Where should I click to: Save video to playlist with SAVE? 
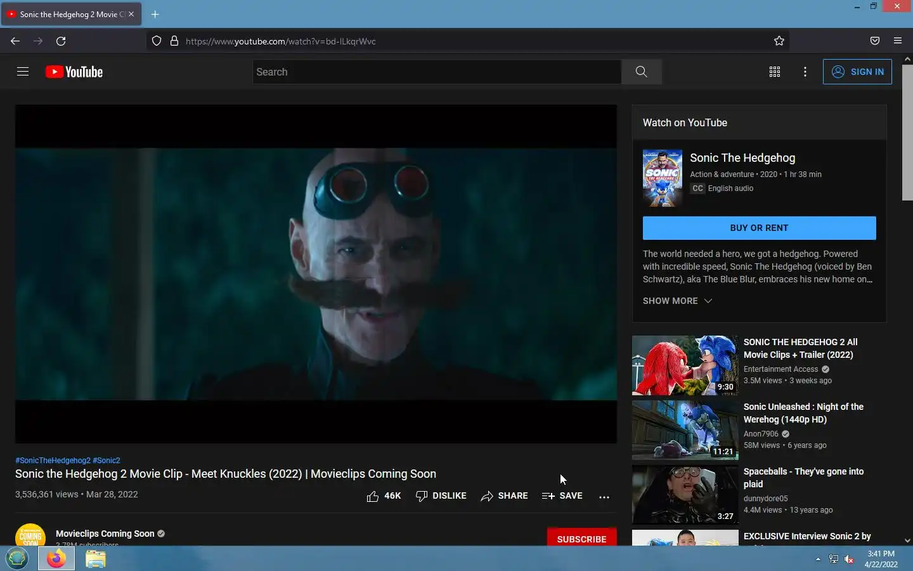pyautogui.click(x=562, y=496)
